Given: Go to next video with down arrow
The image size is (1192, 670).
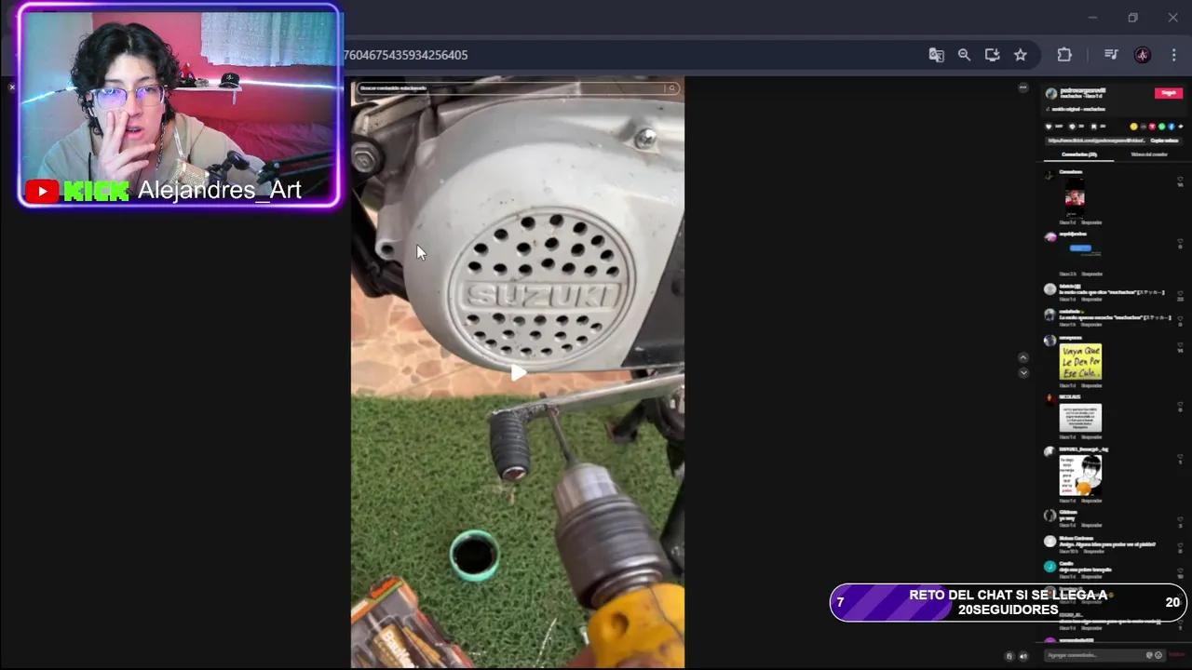Looking at the screenshot, I should [1023, 372].
